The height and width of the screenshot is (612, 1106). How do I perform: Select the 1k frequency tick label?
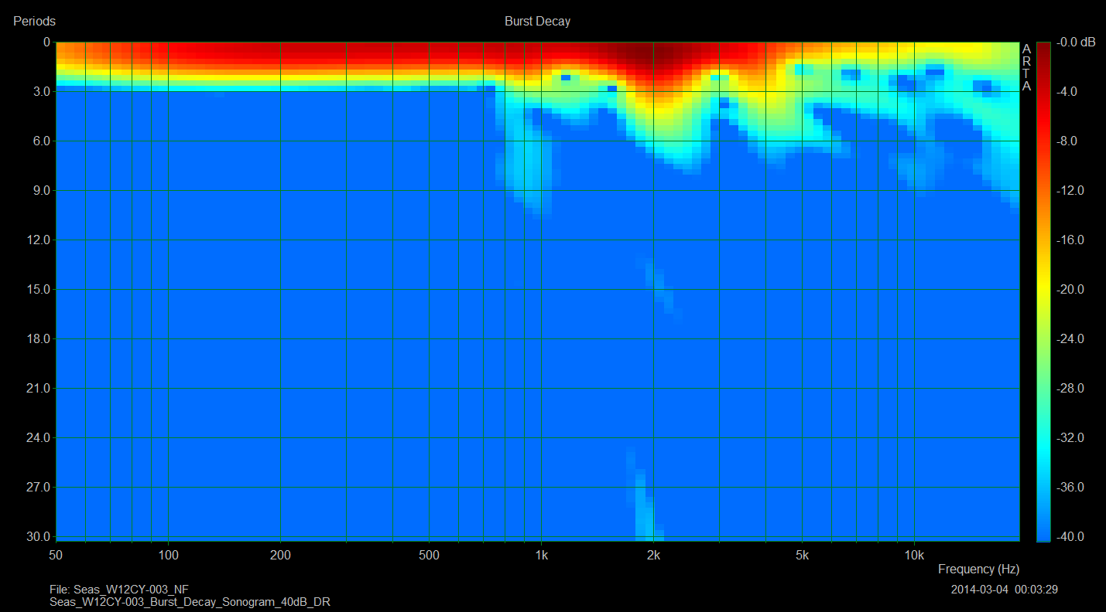[541, 555]
